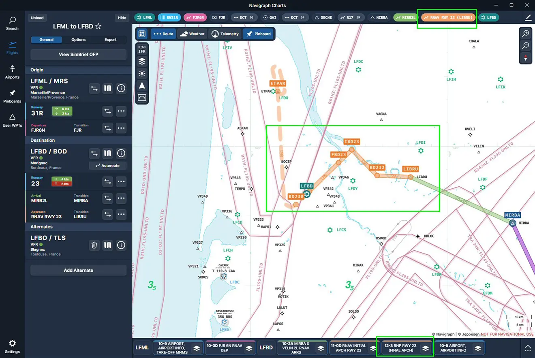The width and height of the screenshot is (535, 358).
Task: Toggle the curved route display button
Action: 142,97
